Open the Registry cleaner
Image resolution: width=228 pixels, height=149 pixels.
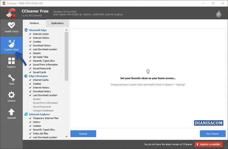tap(11, 62)
